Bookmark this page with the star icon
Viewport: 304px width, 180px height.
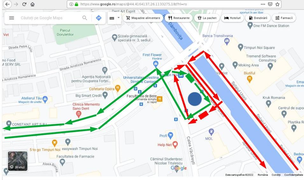278,4
